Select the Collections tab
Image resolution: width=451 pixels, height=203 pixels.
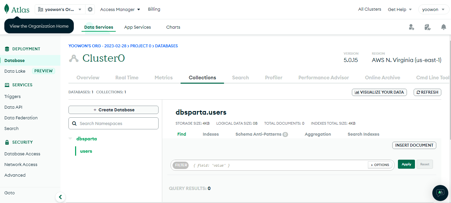point(202,78)
